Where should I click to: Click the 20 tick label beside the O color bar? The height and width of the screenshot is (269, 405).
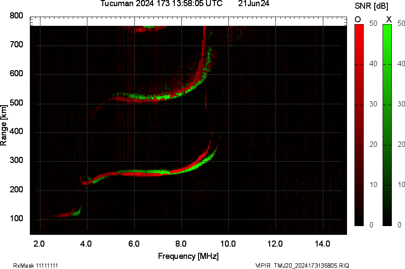[x=373, y=145]
